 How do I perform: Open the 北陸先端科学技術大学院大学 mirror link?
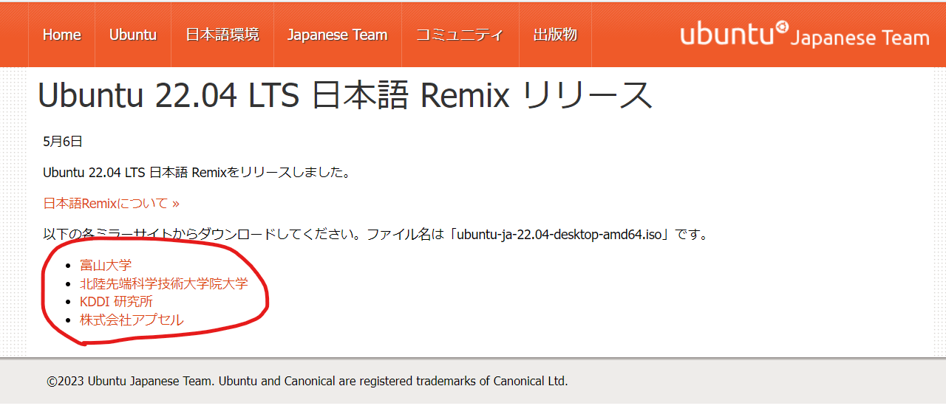click(164, 283)
